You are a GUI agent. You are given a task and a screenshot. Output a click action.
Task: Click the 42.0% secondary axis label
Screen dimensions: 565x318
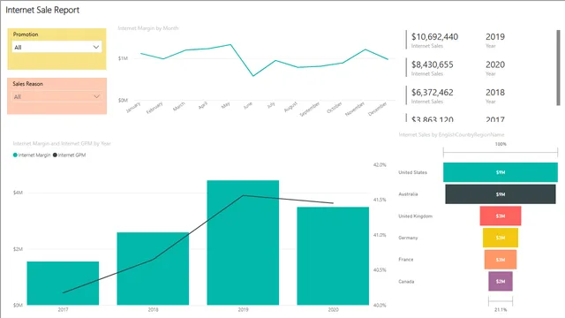[380, 165]
